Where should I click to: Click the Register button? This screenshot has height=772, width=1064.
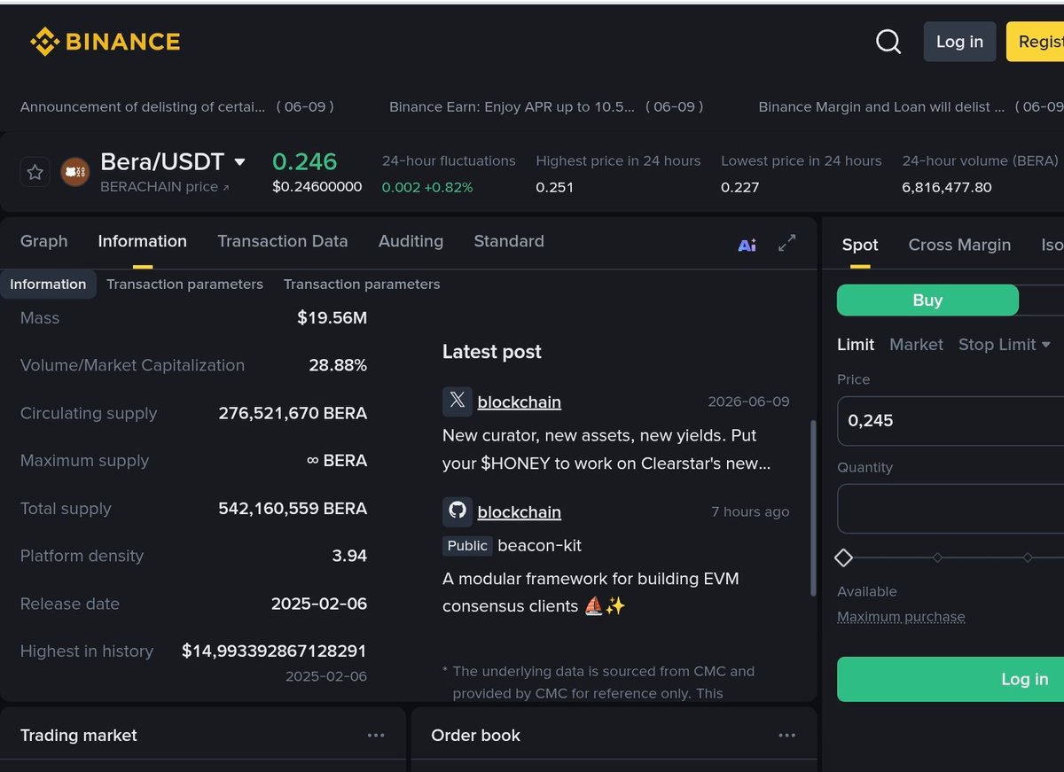(1035, 42)
